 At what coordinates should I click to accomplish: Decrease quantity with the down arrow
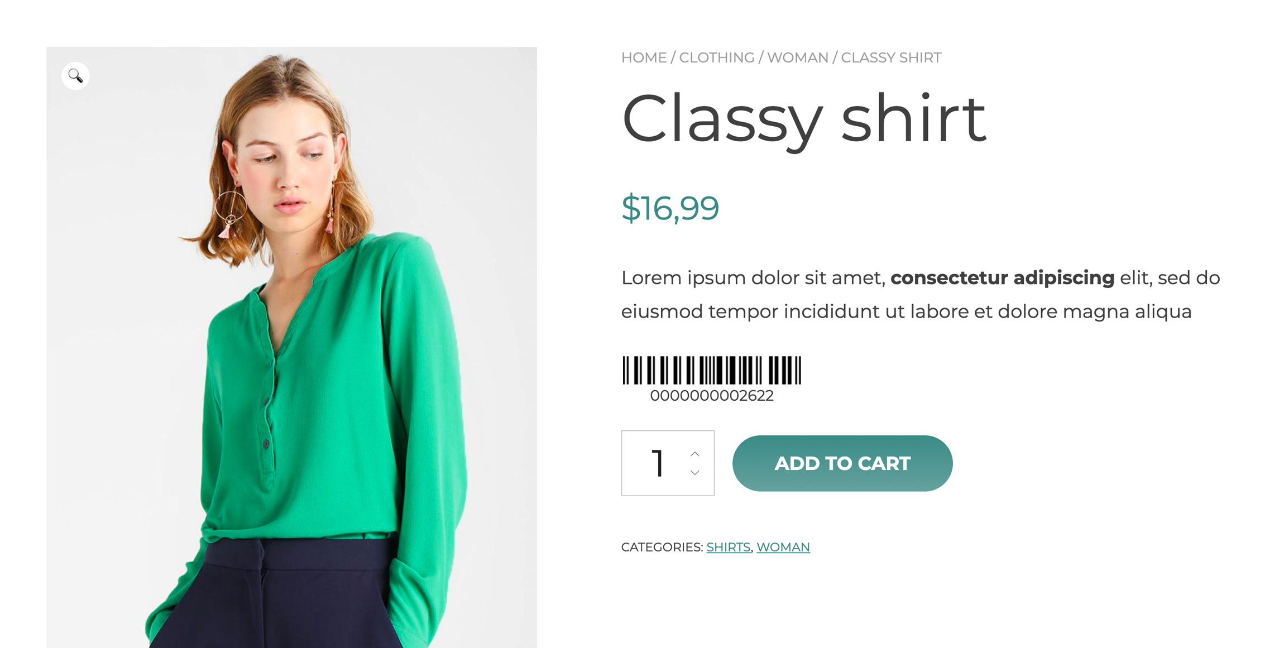pyautogui.click(x=695, y=473)
